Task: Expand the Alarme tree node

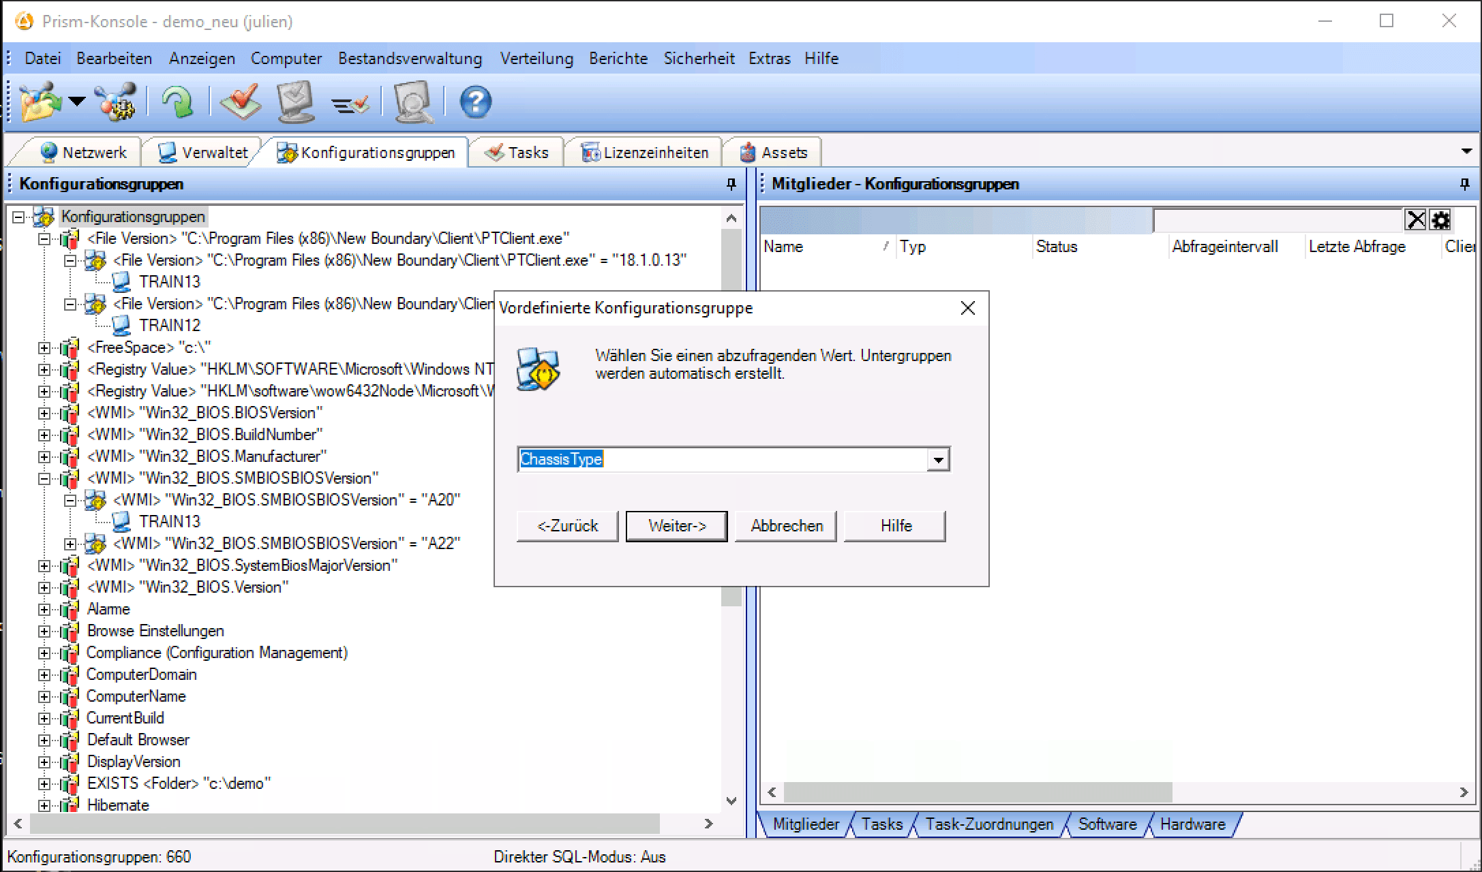Action: coord(44,610)
